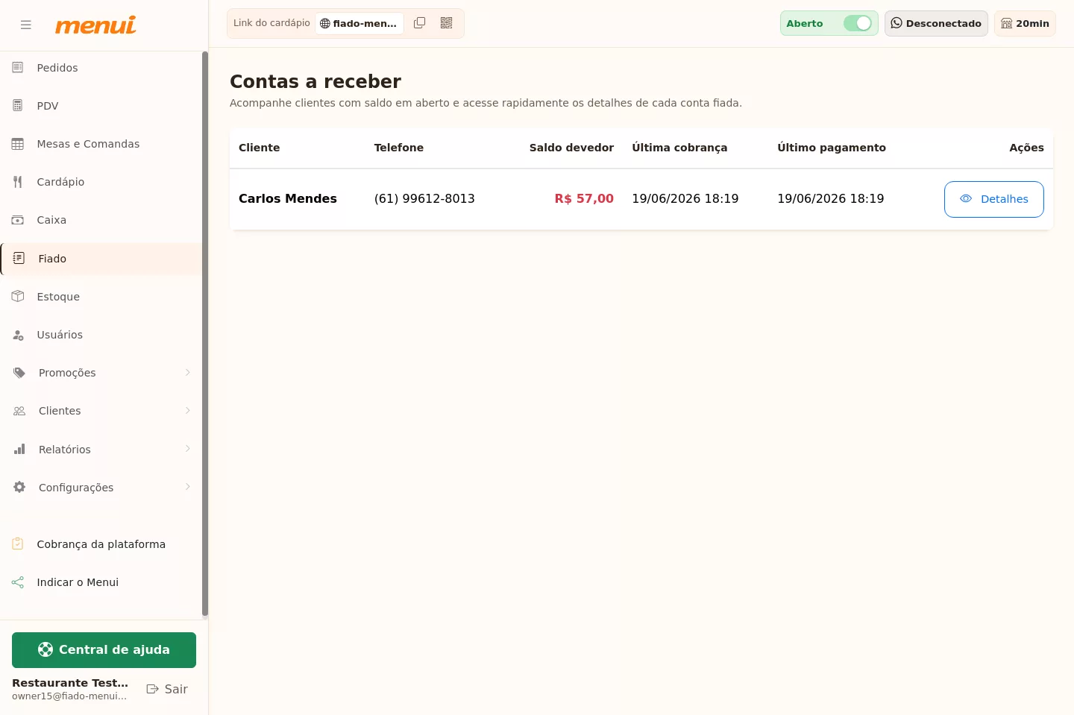Log out with the Sair link

point(167,689)
